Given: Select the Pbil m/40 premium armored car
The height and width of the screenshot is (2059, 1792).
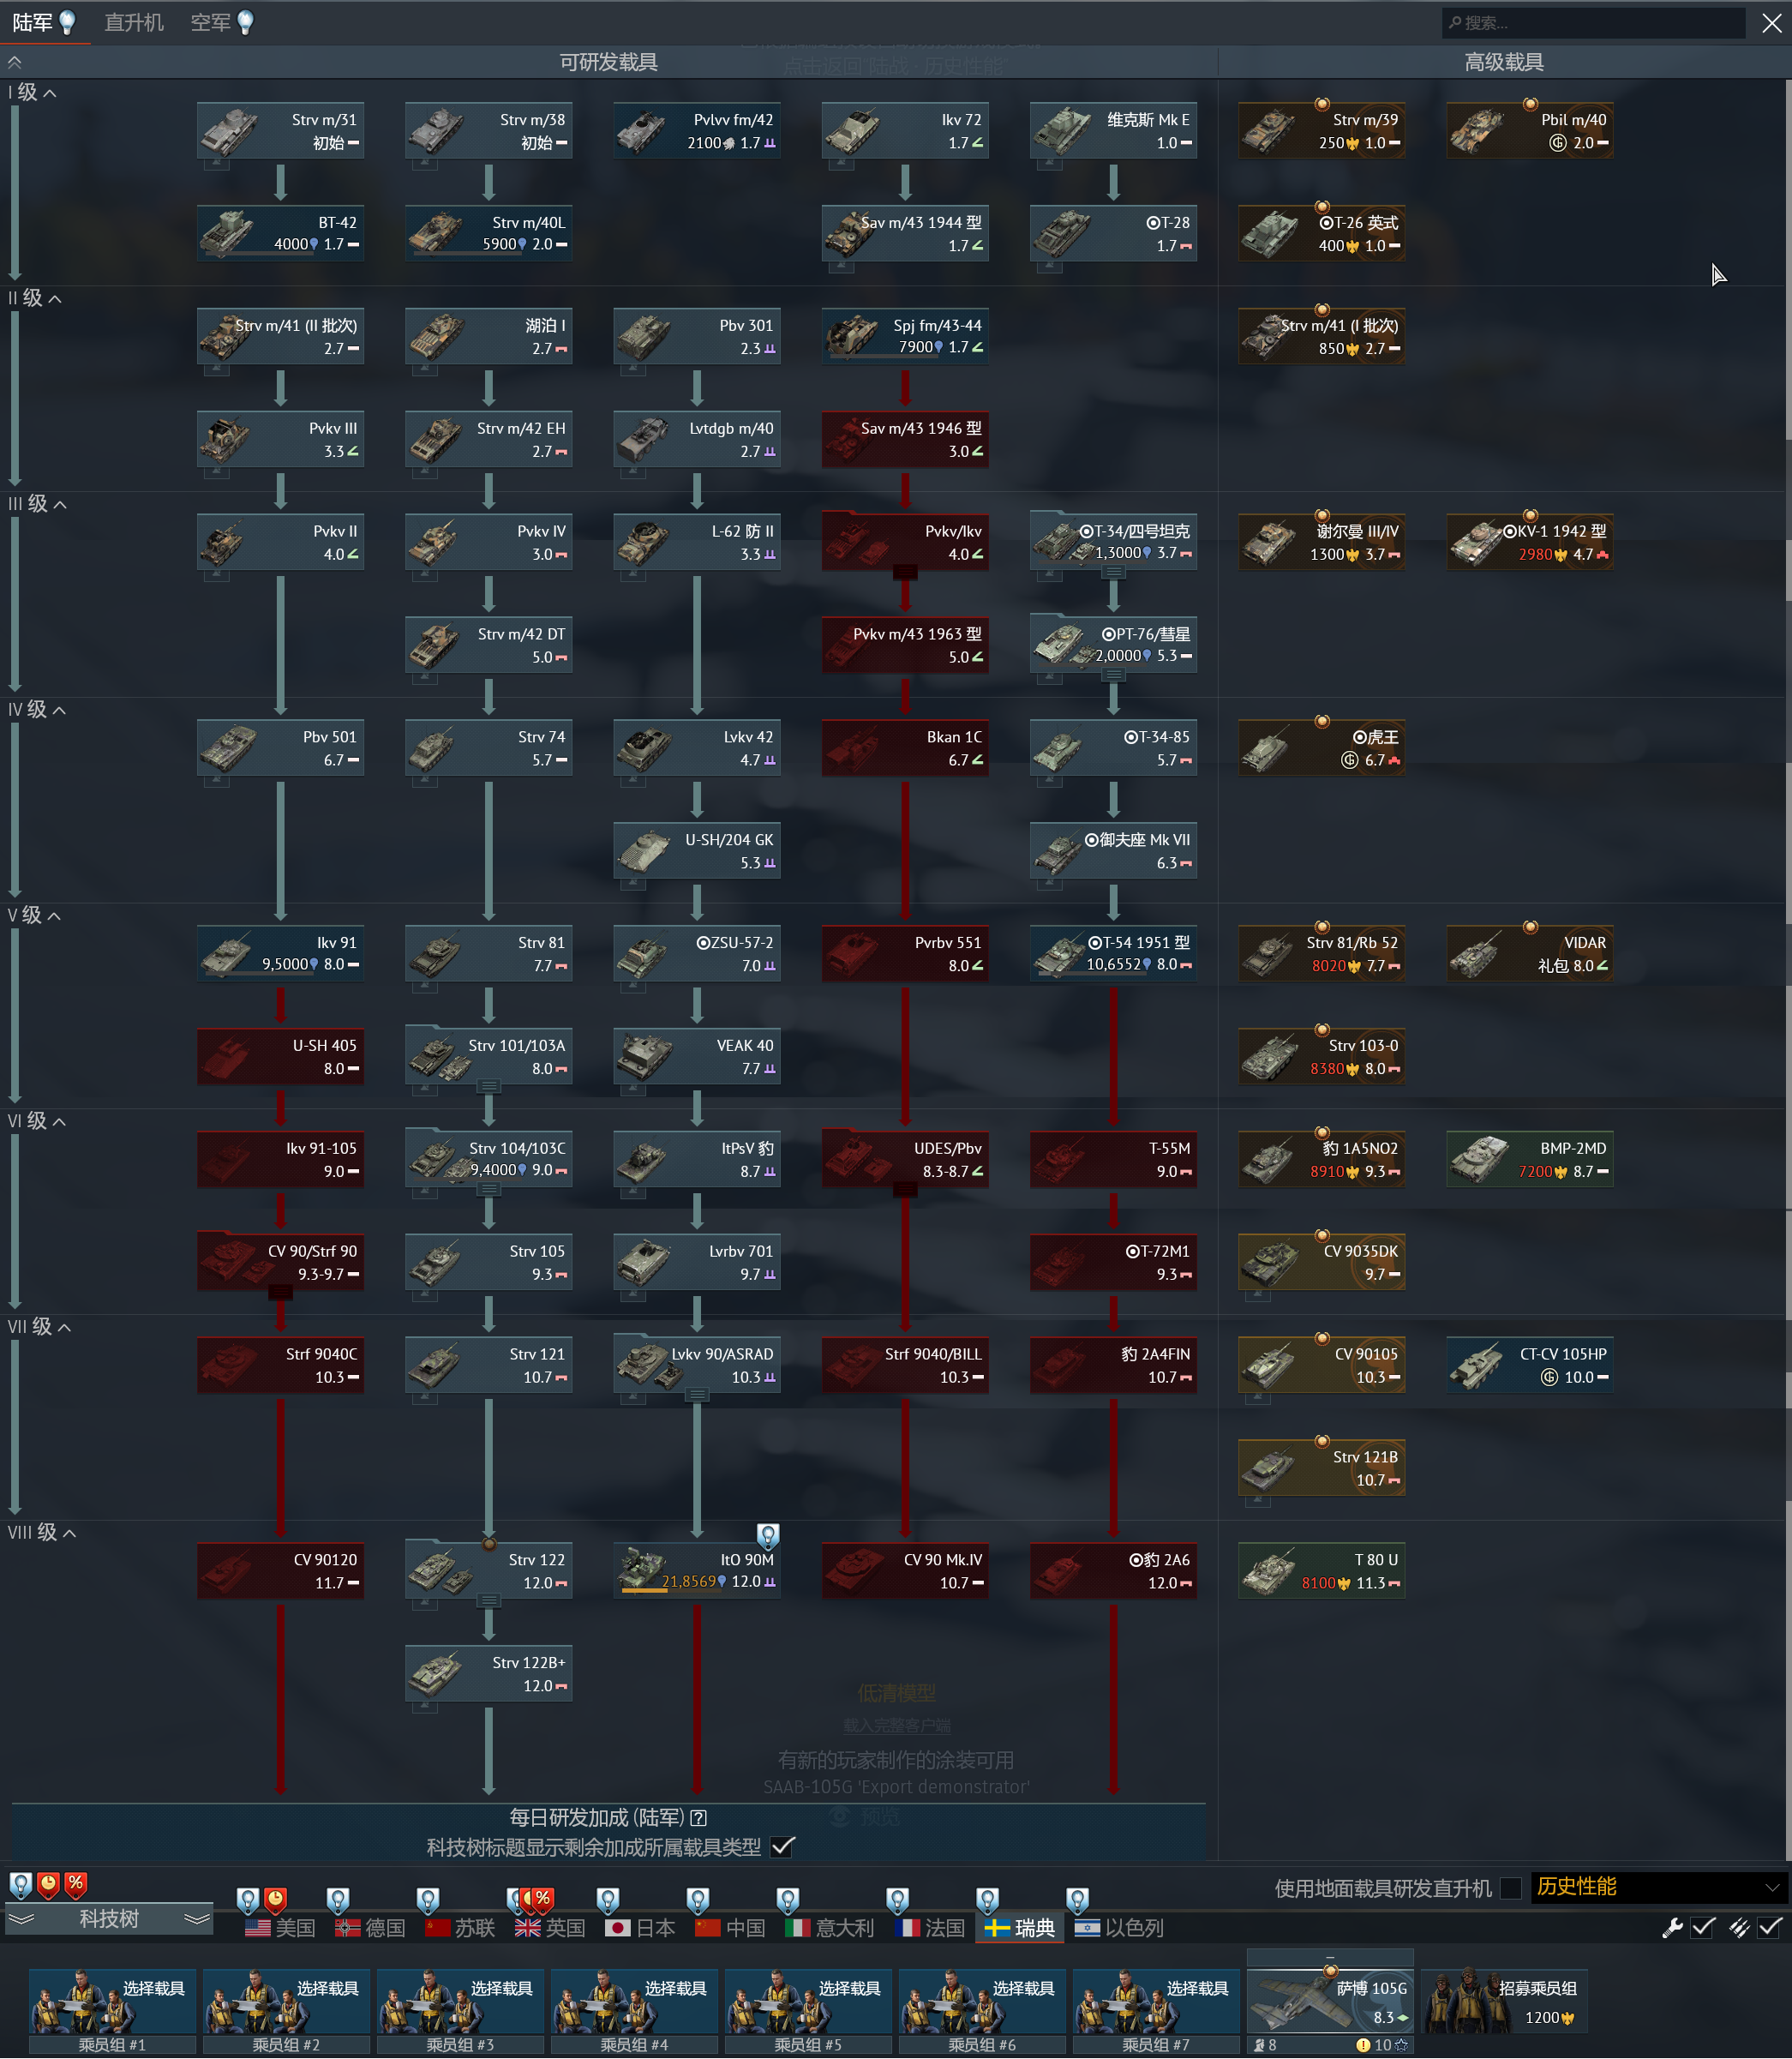Looking at the screenshot, I should [1530, 131].
